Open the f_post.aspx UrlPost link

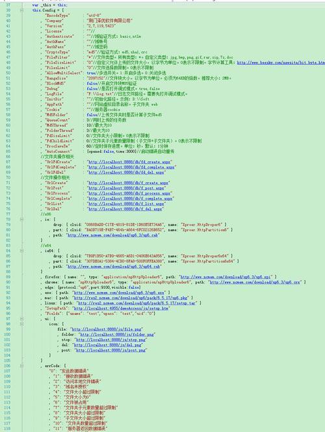(x=126, y=188)
